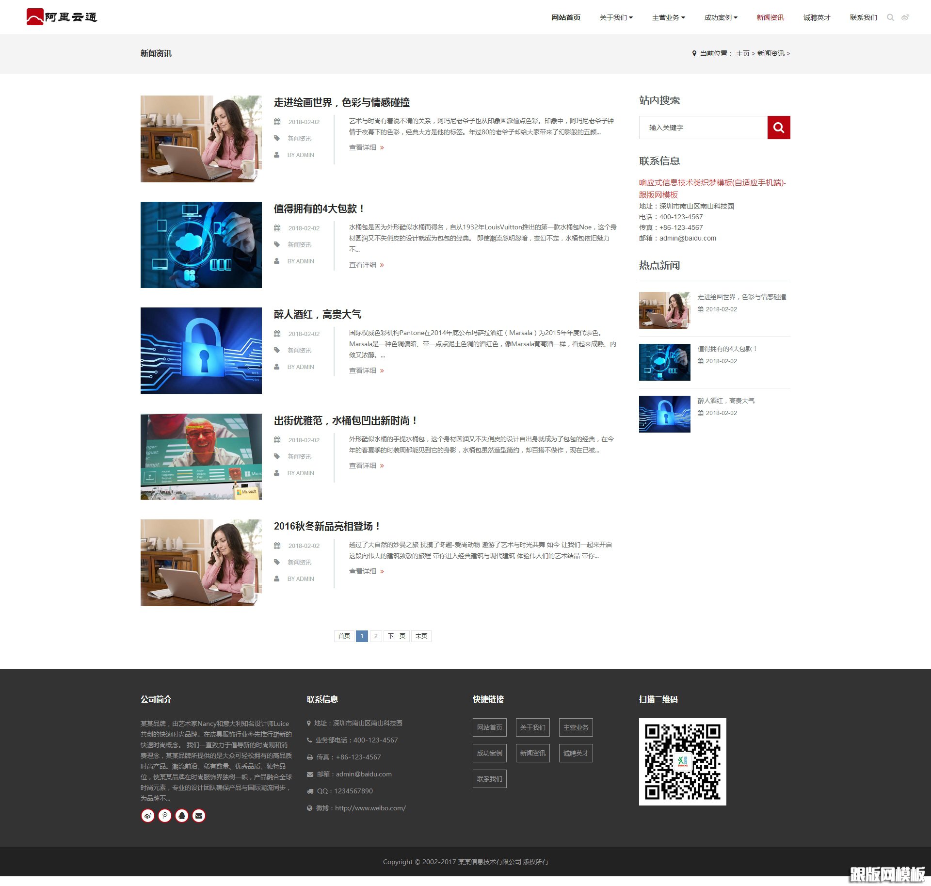Screen dimensions: 931x886
Task: Expand the 成功案例 dropdown menu
Action: (721, 17)
